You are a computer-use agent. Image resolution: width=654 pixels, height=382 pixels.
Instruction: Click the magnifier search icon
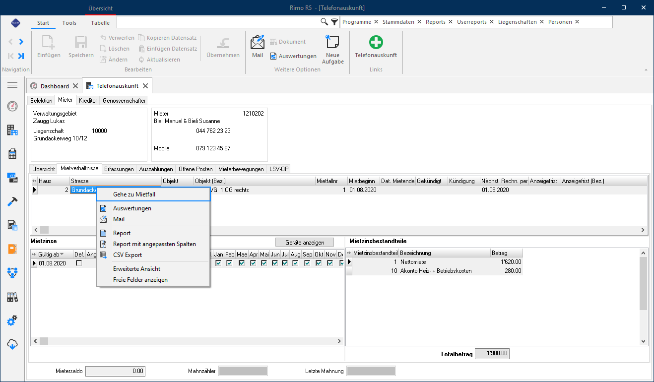click(x=325, y=22)
